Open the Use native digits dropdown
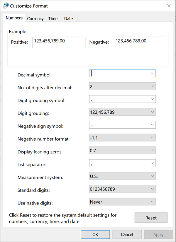This screenshot has width=176, height=242. (152, 202)
